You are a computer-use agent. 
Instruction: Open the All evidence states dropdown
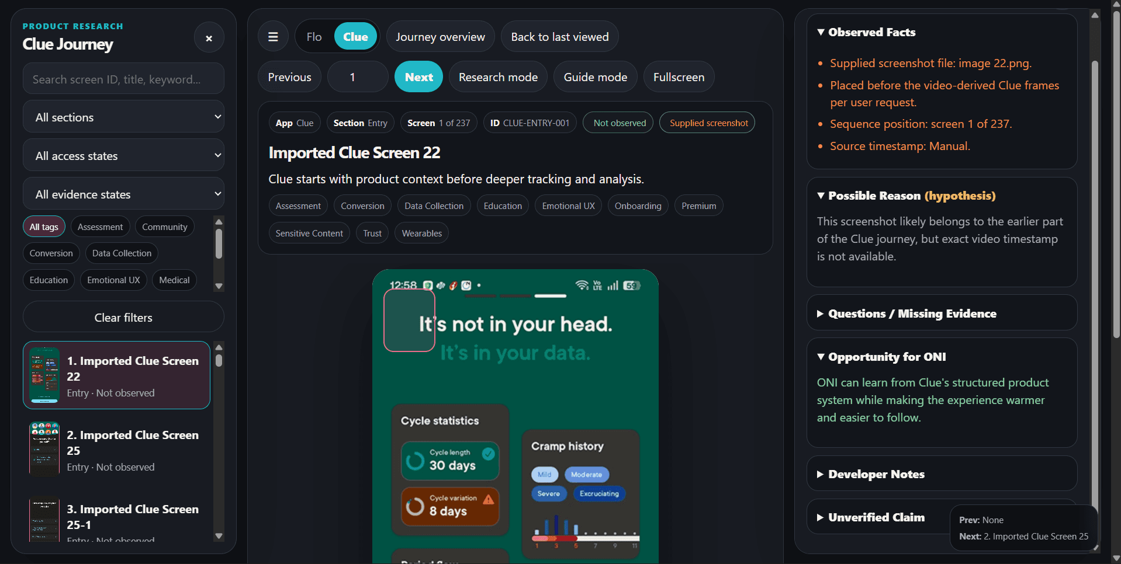click(123, 194)
